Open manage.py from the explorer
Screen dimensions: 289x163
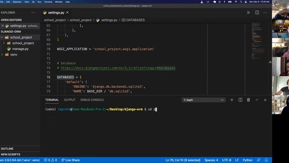(20, 49)
